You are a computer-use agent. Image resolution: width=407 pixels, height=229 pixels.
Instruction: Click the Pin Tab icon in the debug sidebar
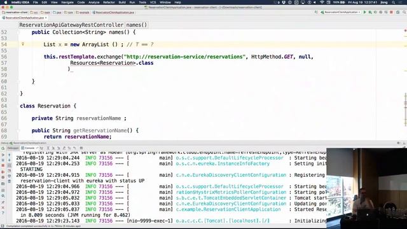[3, 202]
